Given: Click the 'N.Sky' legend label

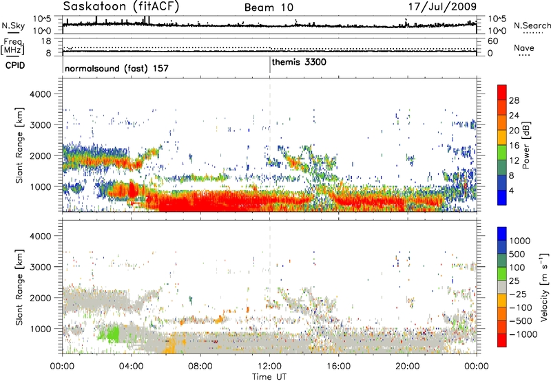Looking at the screenshot, I should click(x=13, y=25).
